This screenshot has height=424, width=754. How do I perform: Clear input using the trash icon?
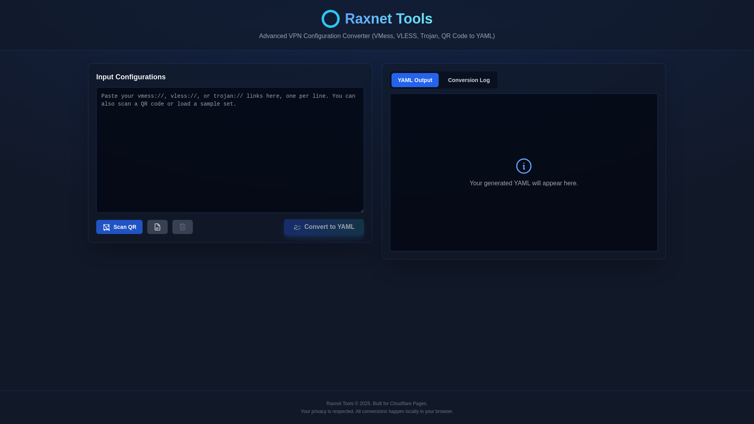183,227
